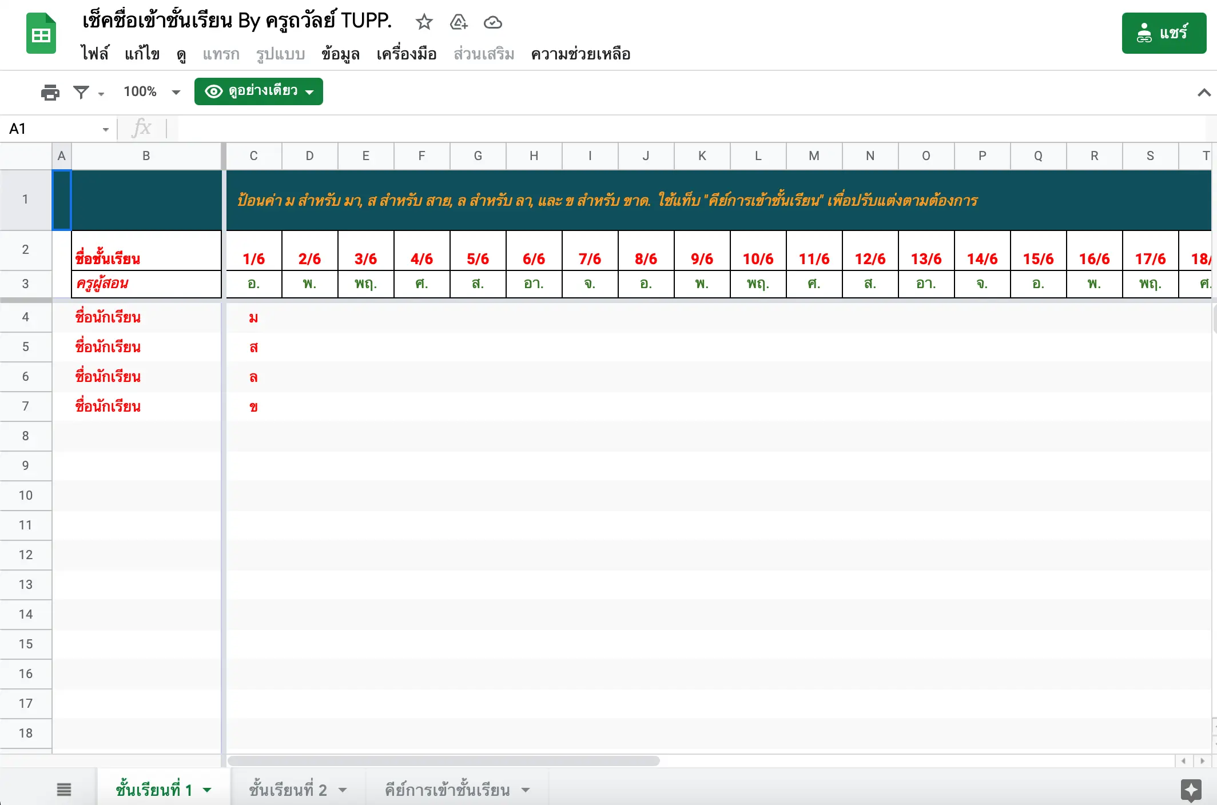Open the ไฟล์ menu
This screenshot has height=805, width=1217.
coord(94,54)
